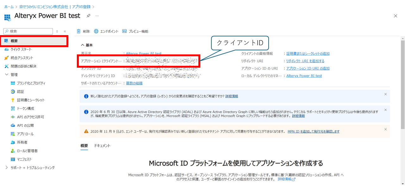Open the 複数の組織 link
Image resolution: width=405 pixels, height=186 pixels.
click(x=134, y=83)
